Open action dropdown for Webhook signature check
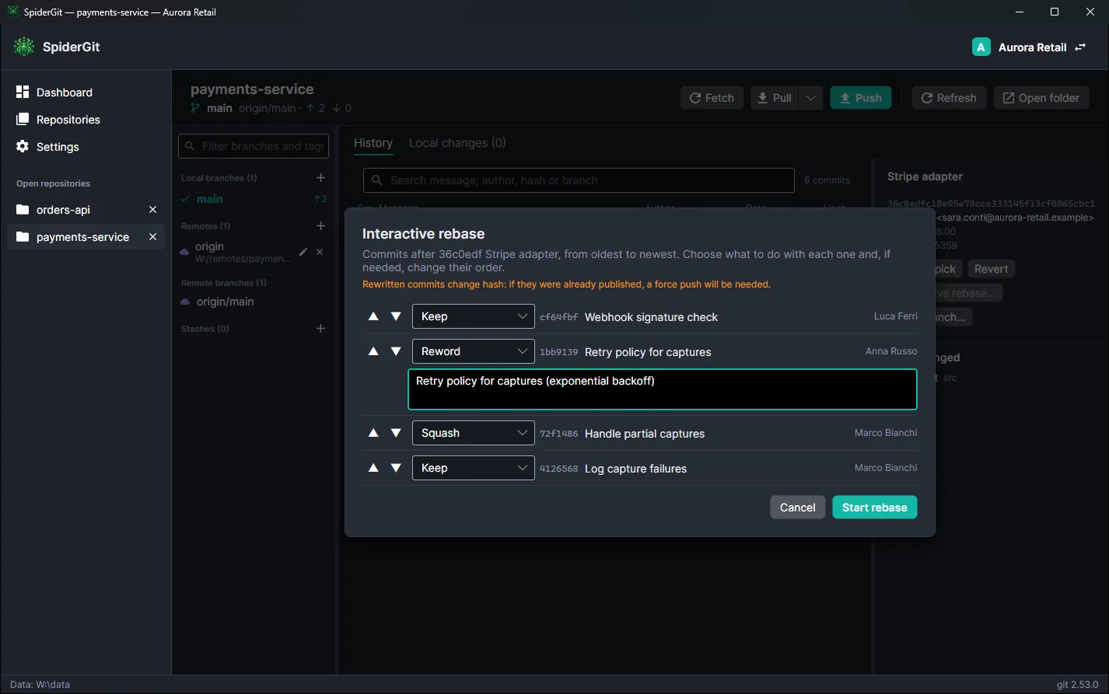1109x694 pixels. 473,316
